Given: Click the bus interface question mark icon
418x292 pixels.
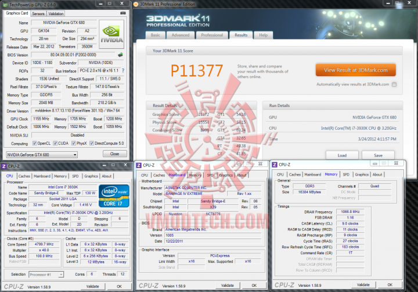Looking at the screenshot, I should click(123, 70).
